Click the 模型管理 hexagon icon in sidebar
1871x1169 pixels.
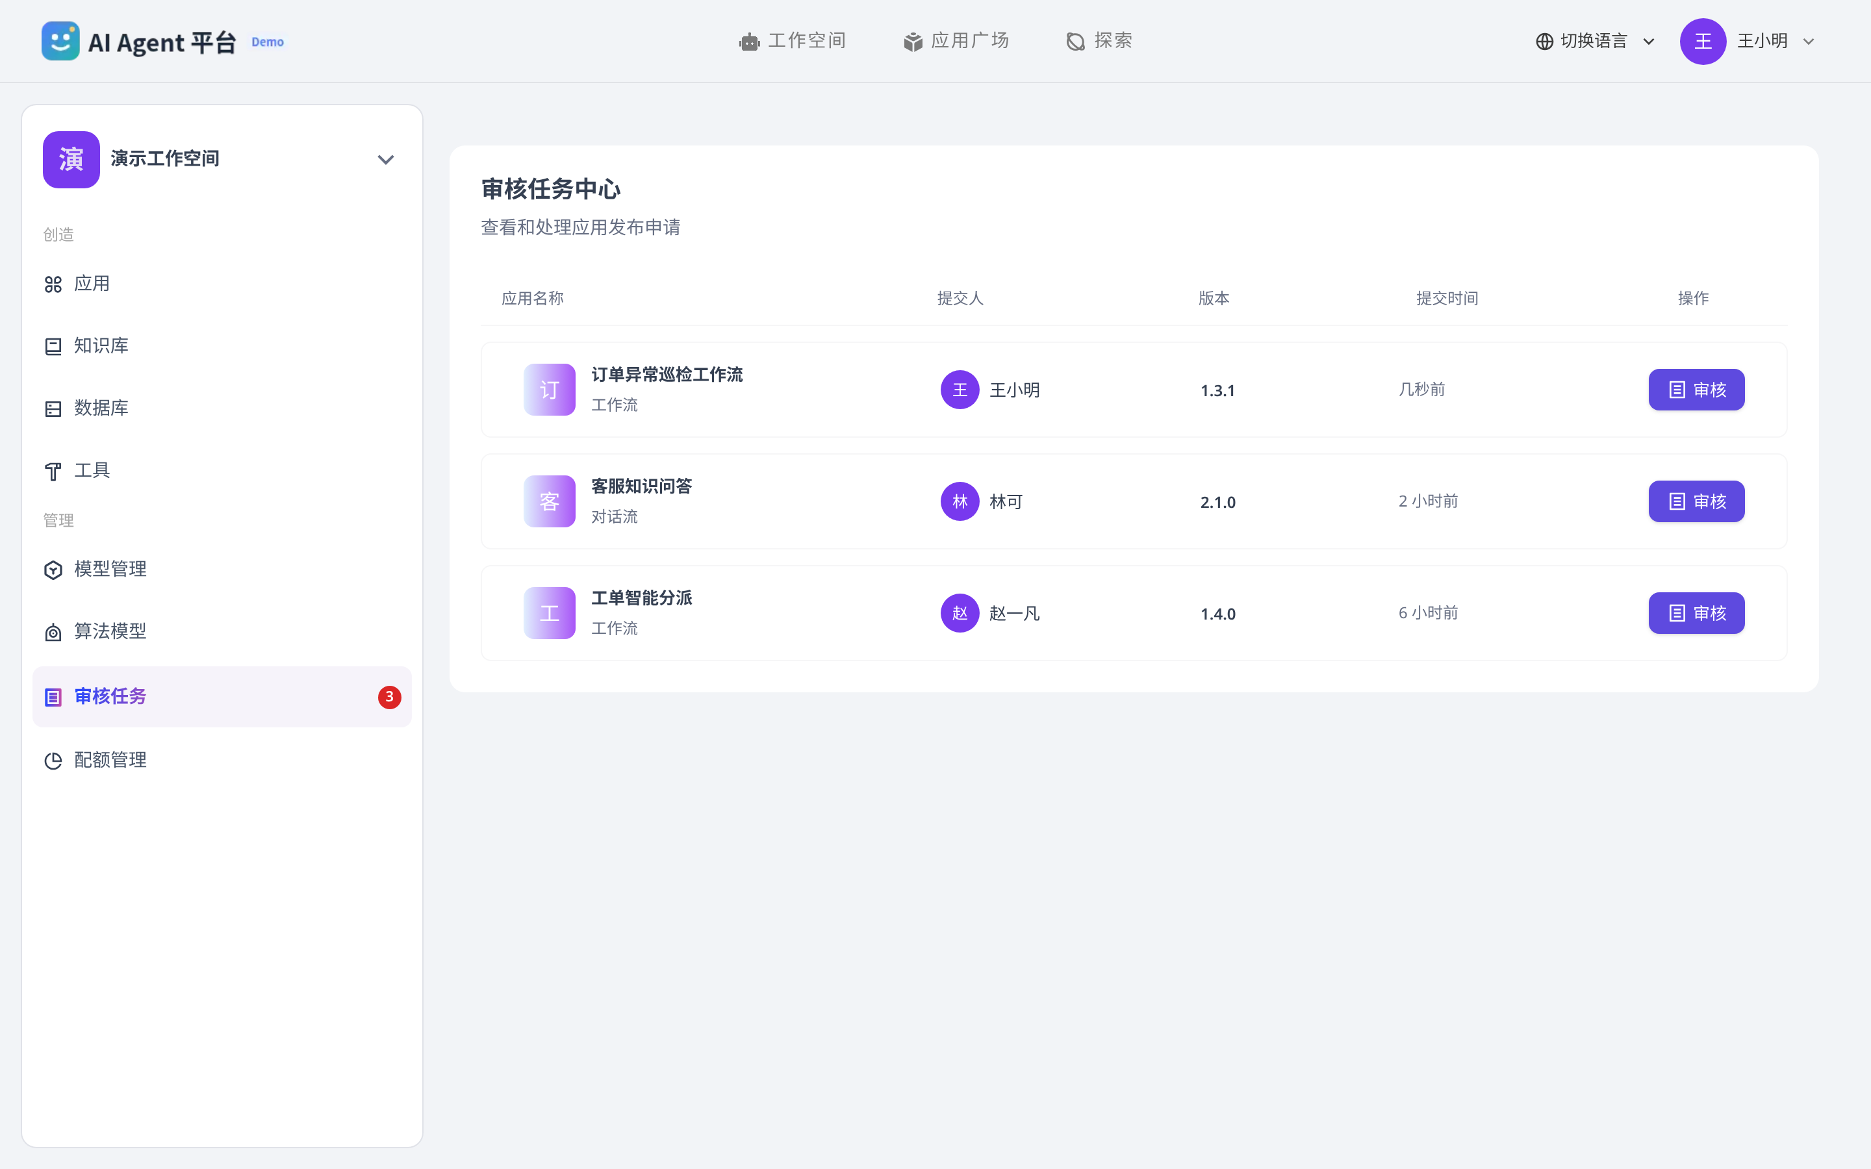(53, 570)
